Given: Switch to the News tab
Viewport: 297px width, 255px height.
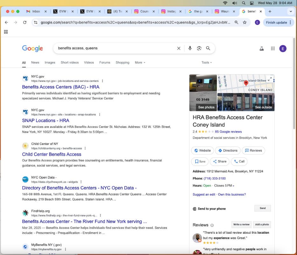Looking at the screenshot, I should pos(35,62).
